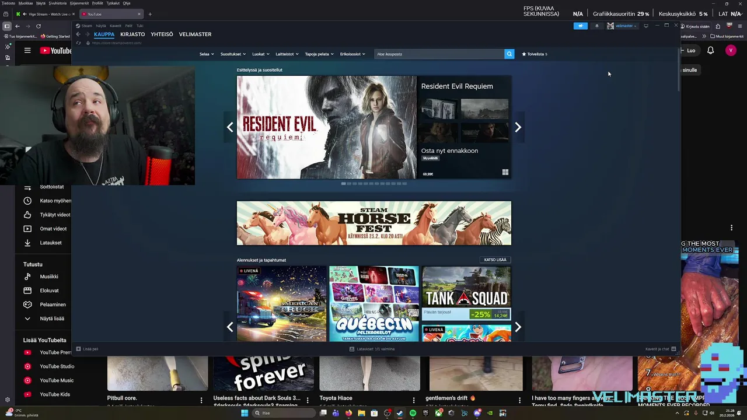This screenshot has width=747, height=420.
Task: Open the VELIMASTER profile tab
Action: [x=195, y=34]
